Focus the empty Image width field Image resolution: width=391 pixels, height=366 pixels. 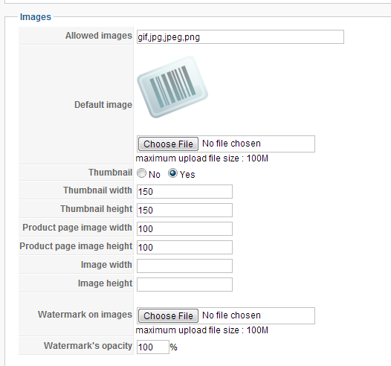coord(184,266)
